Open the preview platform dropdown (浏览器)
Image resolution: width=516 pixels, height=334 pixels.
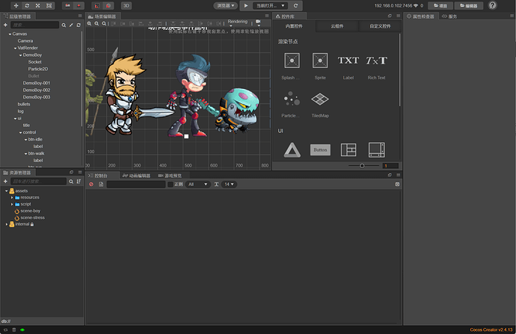[225, 5]
